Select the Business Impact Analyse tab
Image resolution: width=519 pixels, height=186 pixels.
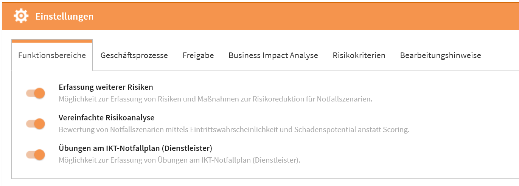pyautogui.click(x=273, y=55)
